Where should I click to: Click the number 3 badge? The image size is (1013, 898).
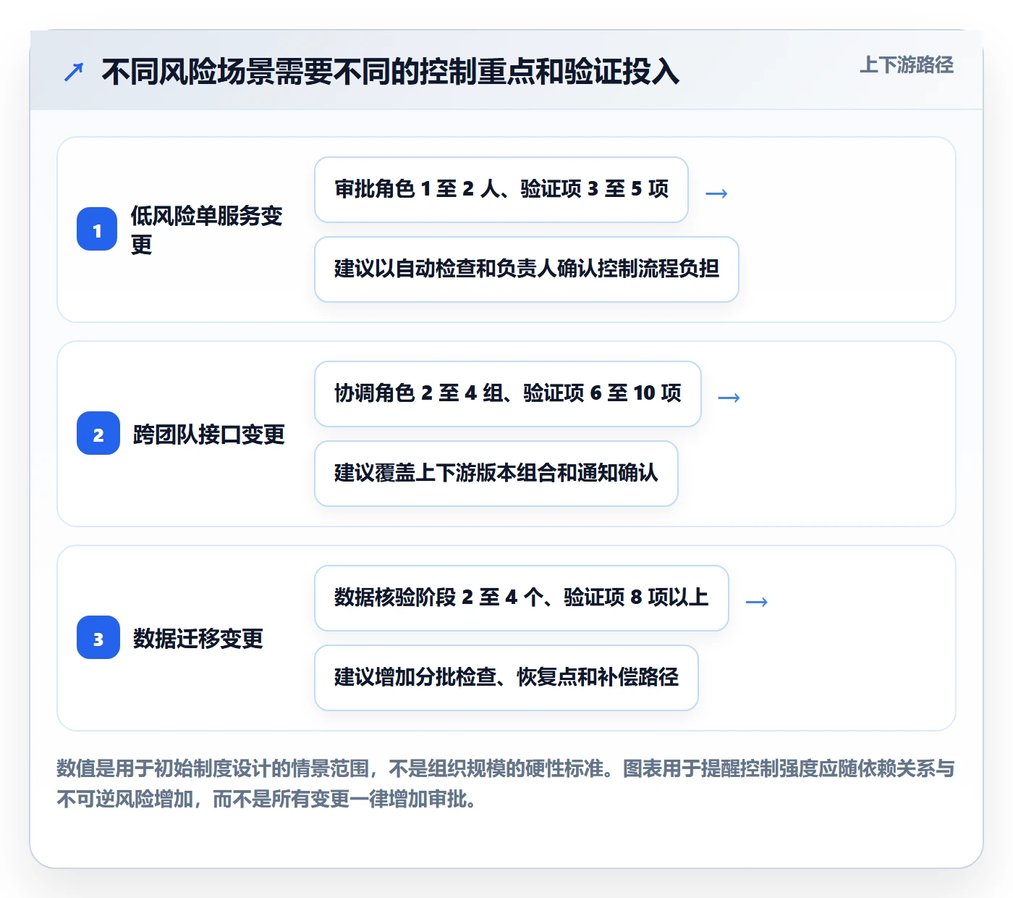pos(98,638)
